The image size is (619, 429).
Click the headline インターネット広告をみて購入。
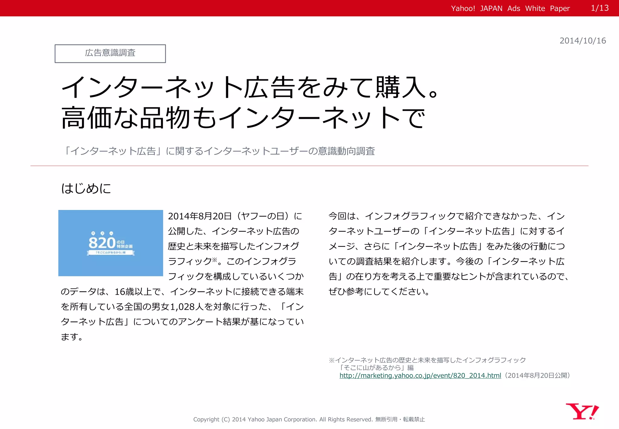tap(250, 87)
